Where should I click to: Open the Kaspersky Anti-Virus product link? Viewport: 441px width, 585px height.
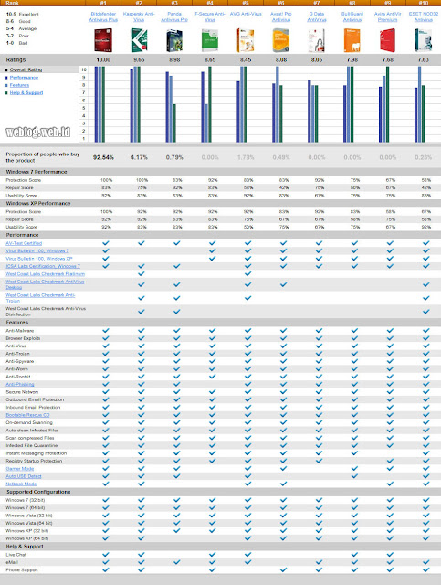pyautogui.click(x=139, y=16)
